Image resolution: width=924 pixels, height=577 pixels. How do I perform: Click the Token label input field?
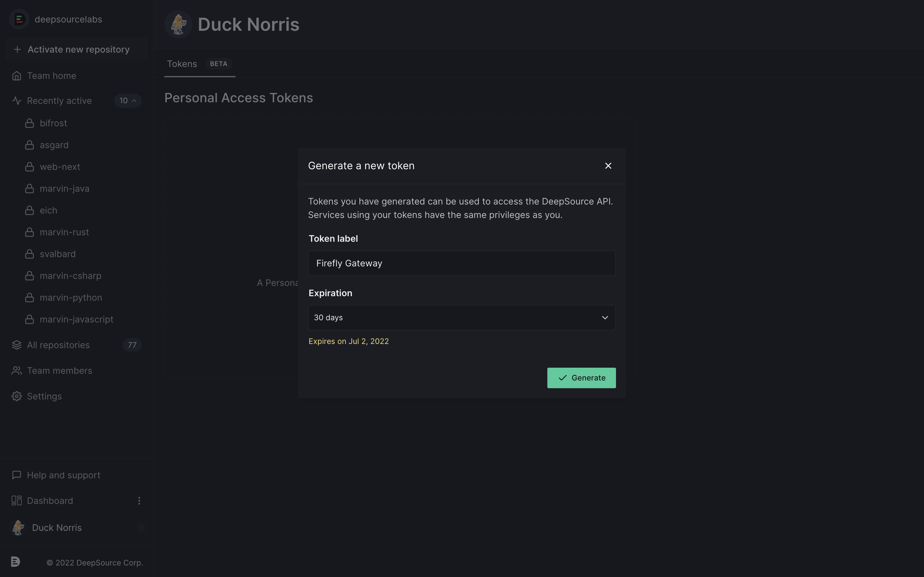461,263
